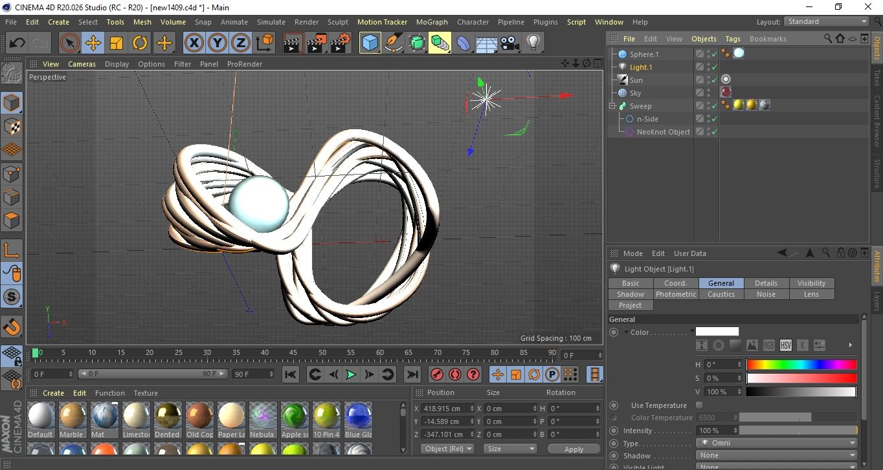
Task: Click the Undo arrow icon
Action: coord(17,43)
